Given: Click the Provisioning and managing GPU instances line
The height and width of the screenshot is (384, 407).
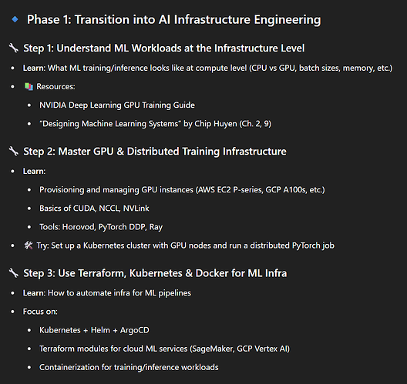Looking at the screenshot, I should (182, 190).
